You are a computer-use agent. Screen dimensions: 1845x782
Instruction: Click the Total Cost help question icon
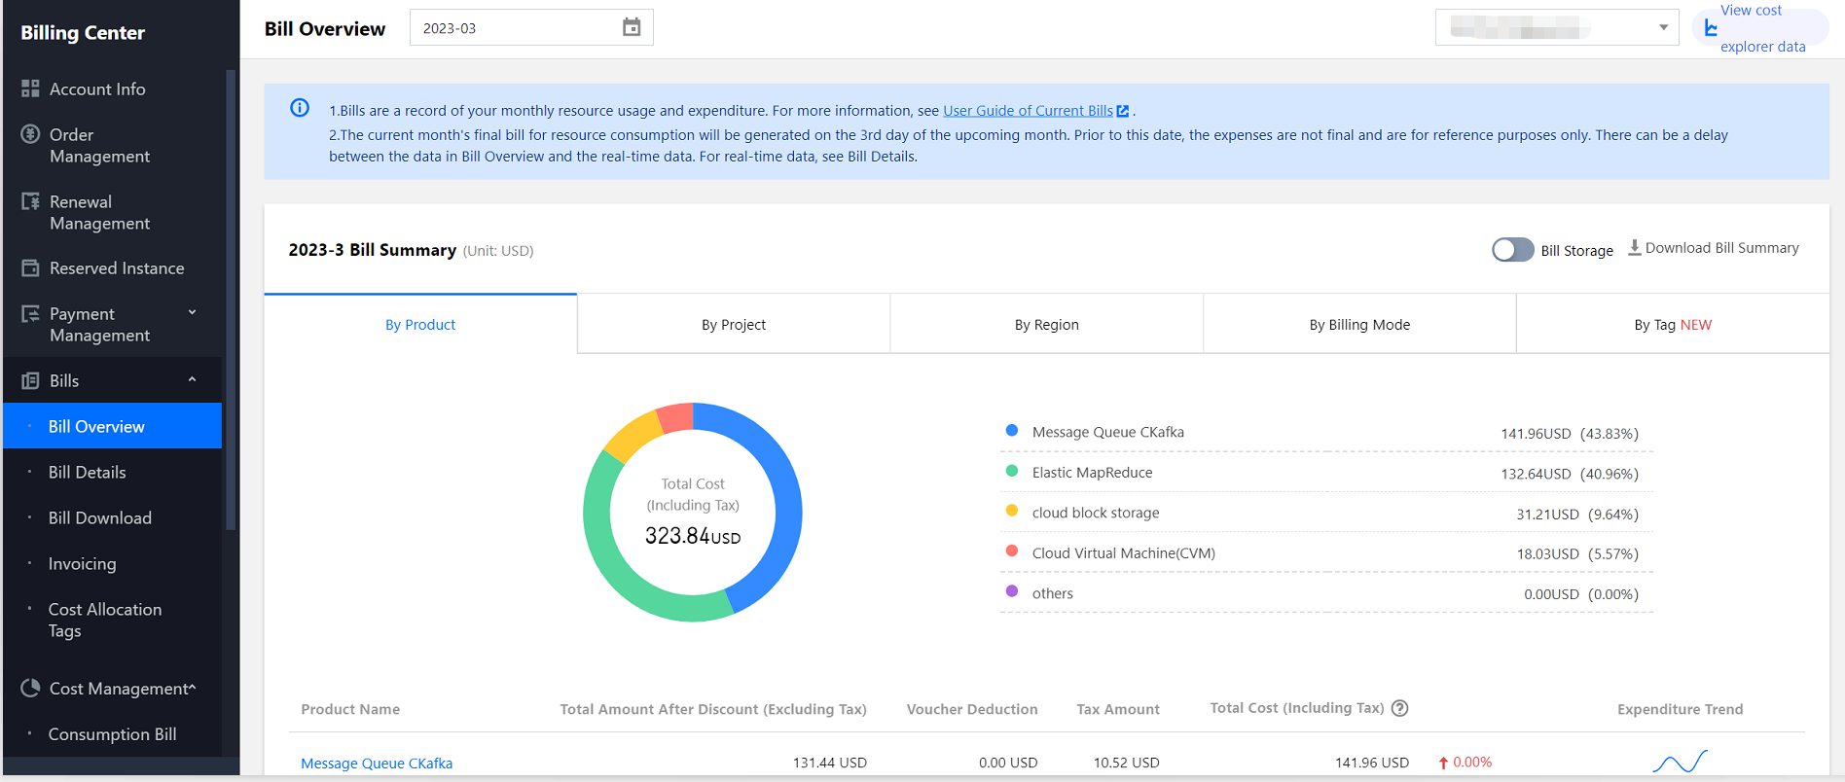(1399, 708)
